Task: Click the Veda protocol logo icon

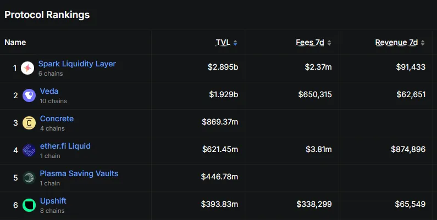Action: 29,95
